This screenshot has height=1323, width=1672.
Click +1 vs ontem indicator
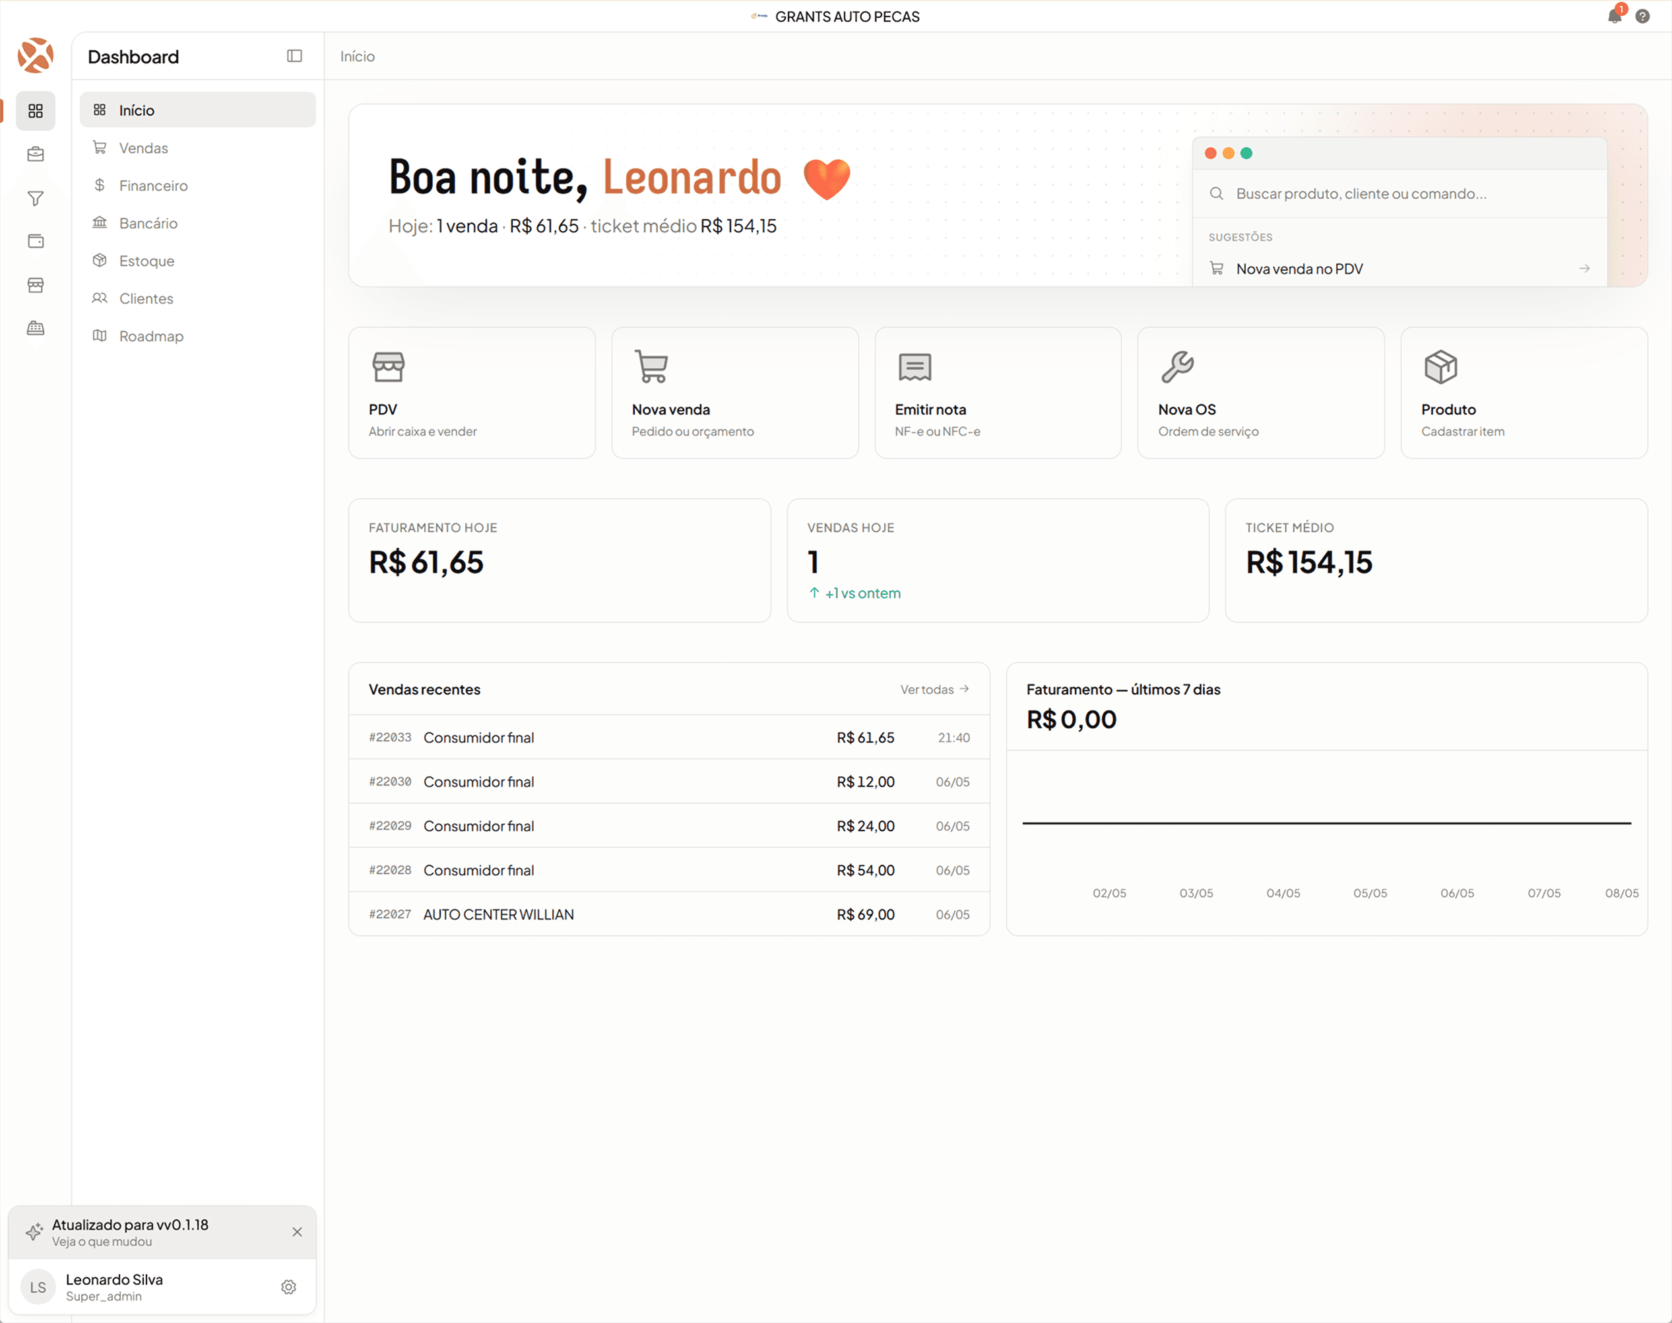click(854, 594)
